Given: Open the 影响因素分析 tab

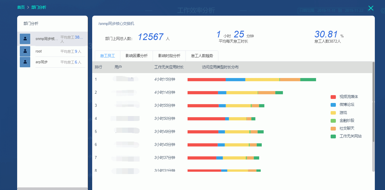Looking at the screenshot, I should [x=136, y=56].
